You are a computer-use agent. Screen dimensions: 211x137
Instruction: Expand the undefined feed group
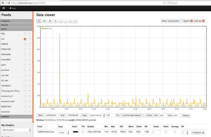coord(16,117)
